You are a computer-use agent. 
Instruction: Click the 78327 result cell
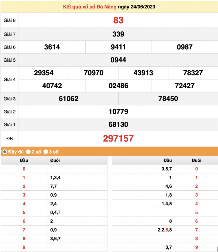[x=193, y=73]
